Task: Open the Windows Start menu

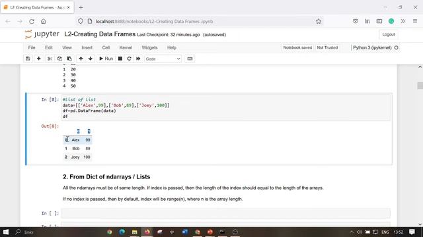Action: pos(6,232)
